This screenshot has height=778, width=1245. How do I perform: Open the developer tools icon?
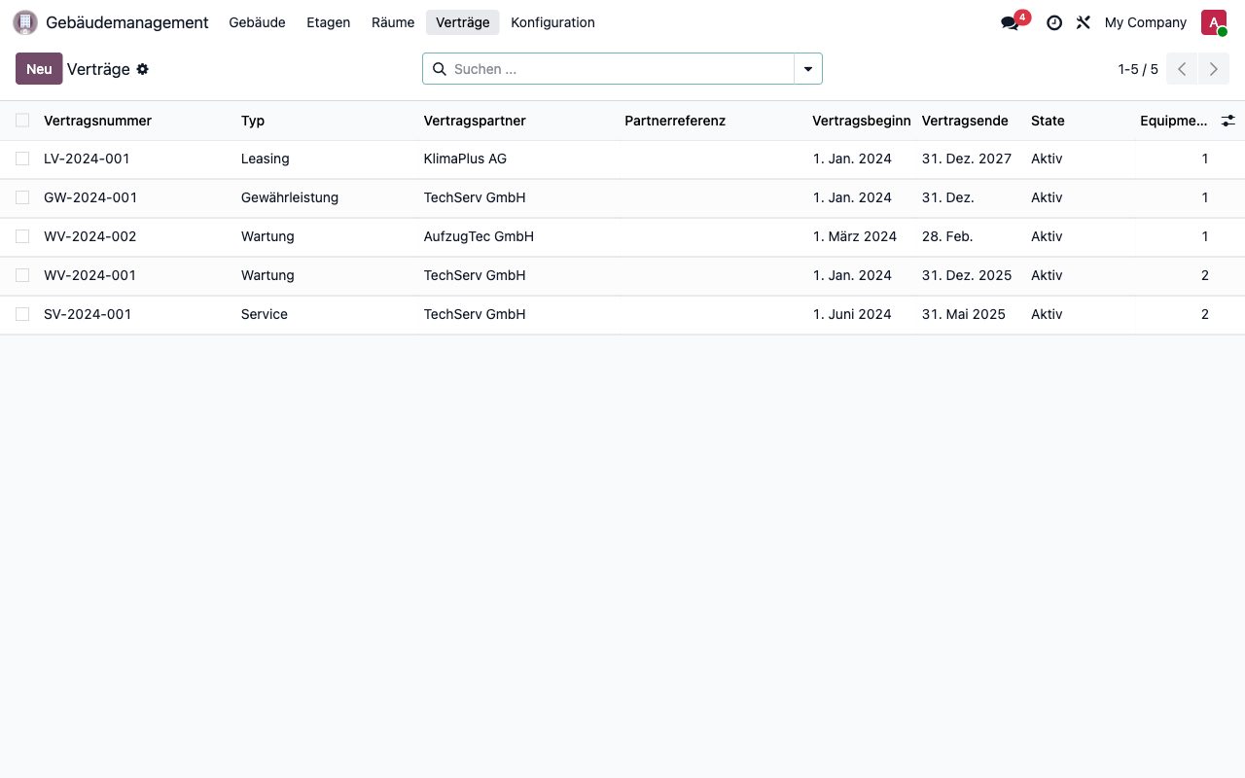(1084, 22)
